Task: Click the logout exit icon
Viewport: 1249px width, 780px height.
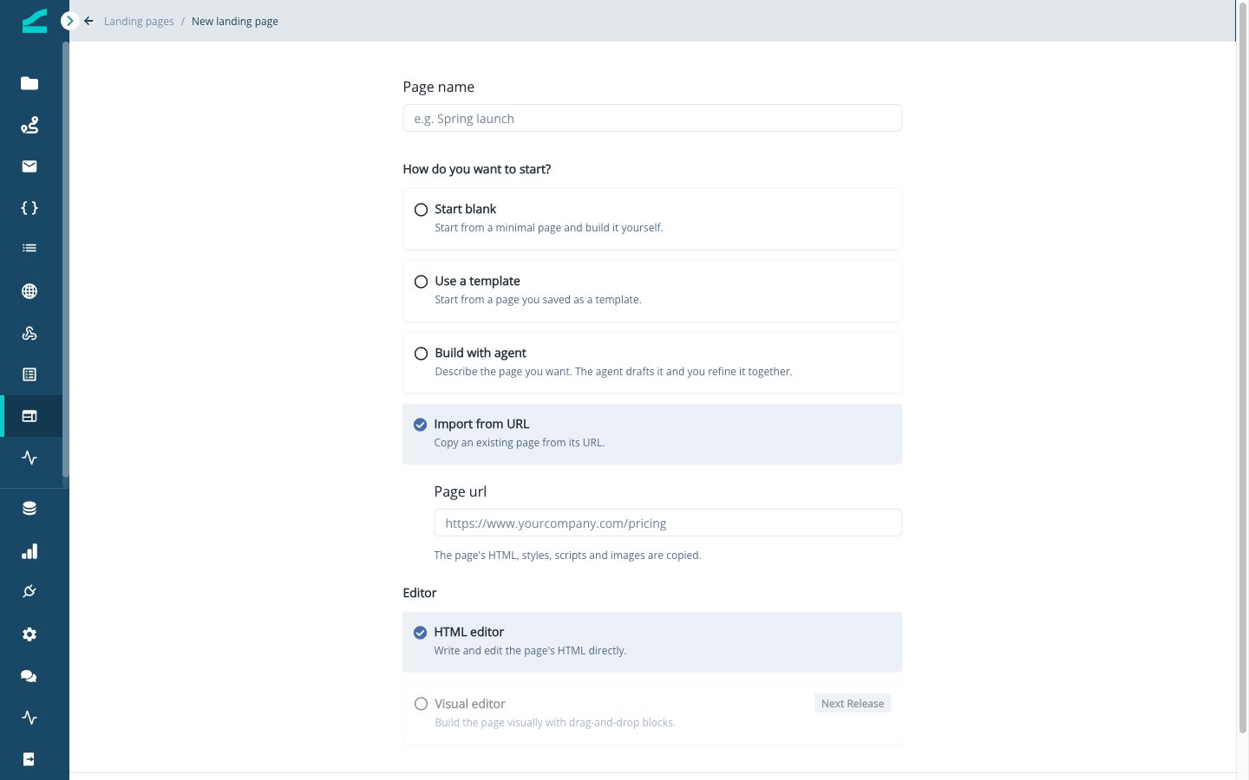Action: 29,759
